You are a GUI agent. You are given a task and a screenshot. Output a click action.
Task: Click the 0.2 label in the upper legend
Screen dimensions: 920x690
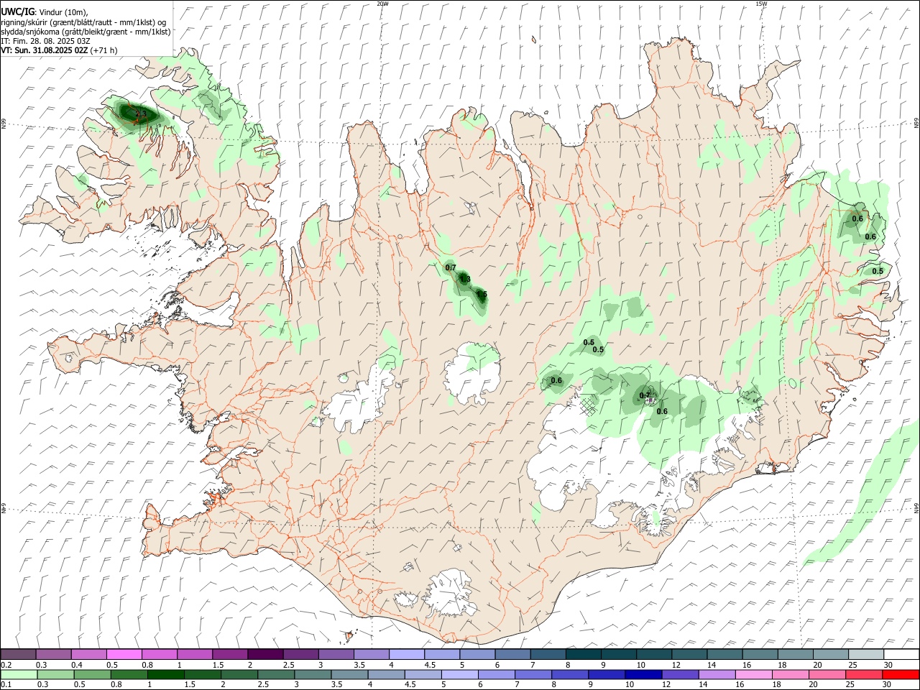[x=6, y=665]
